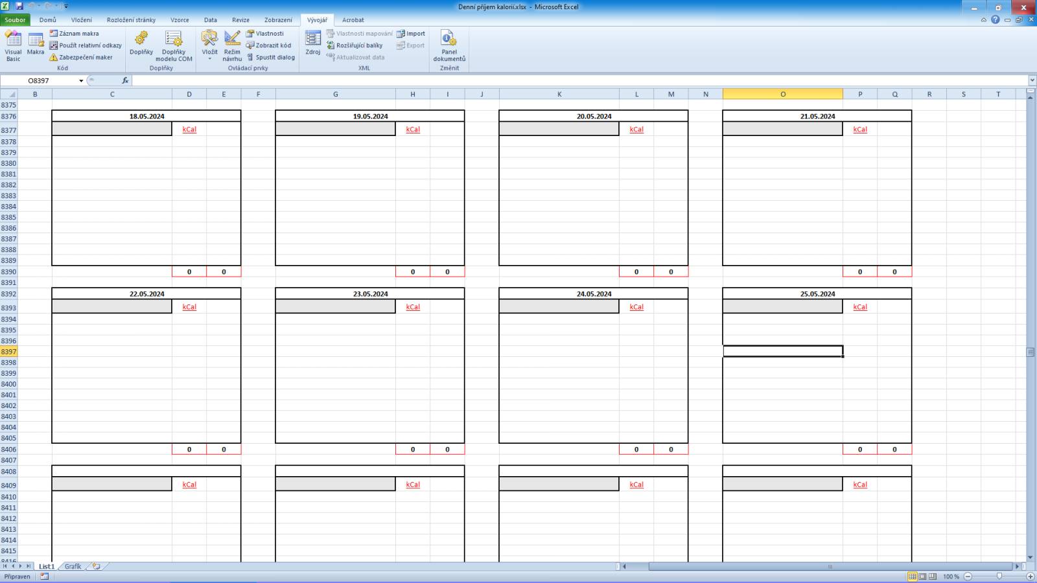Viewport: 1037px width, 583px height.
Task: Click the 21.05.2024 date cell
Action: click(817, 117)
